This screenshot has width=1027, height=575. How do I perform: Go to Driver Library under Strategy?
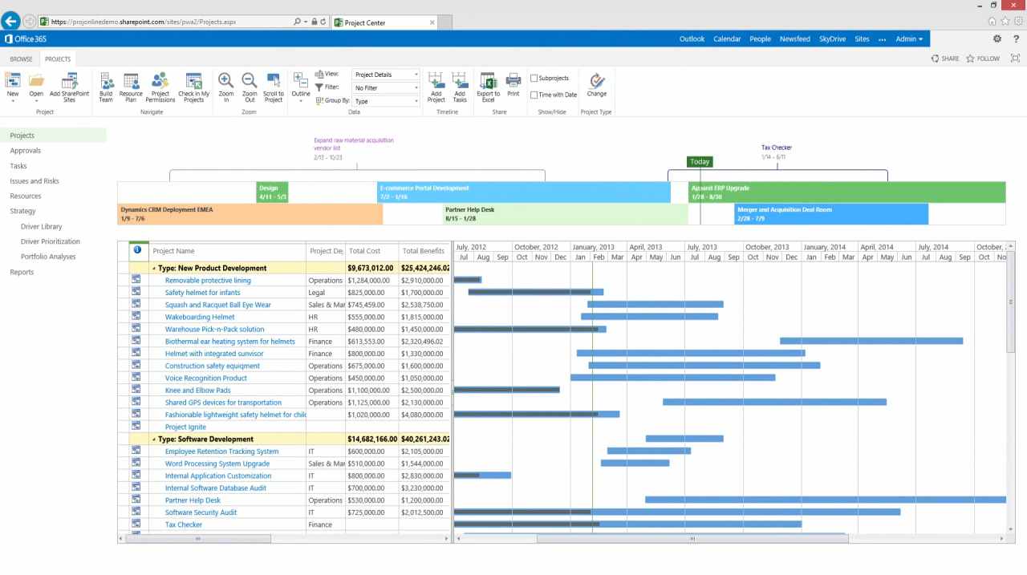pos(41,227)
